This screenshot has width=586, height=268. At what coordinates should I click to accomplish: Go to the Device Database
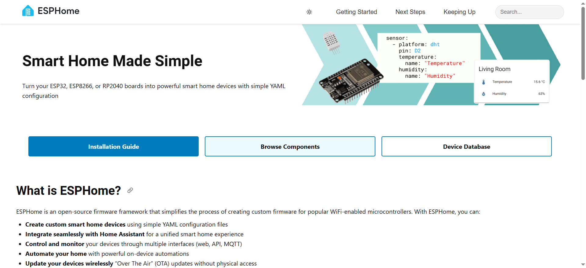click(466, 146)
